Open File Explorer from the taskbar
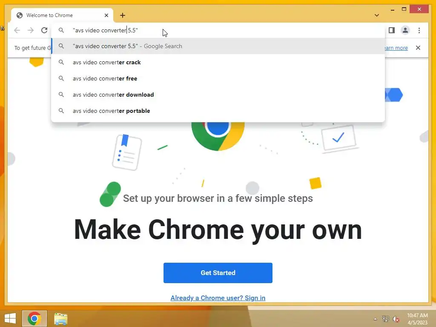 tap(60, 318)
